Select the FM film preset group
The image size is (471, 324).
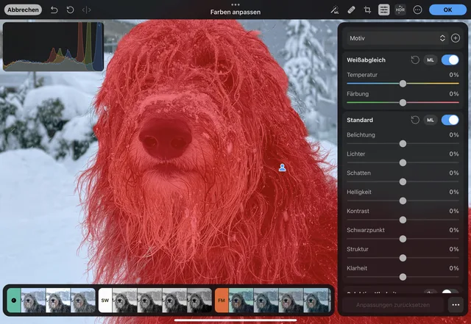(222, 300)
